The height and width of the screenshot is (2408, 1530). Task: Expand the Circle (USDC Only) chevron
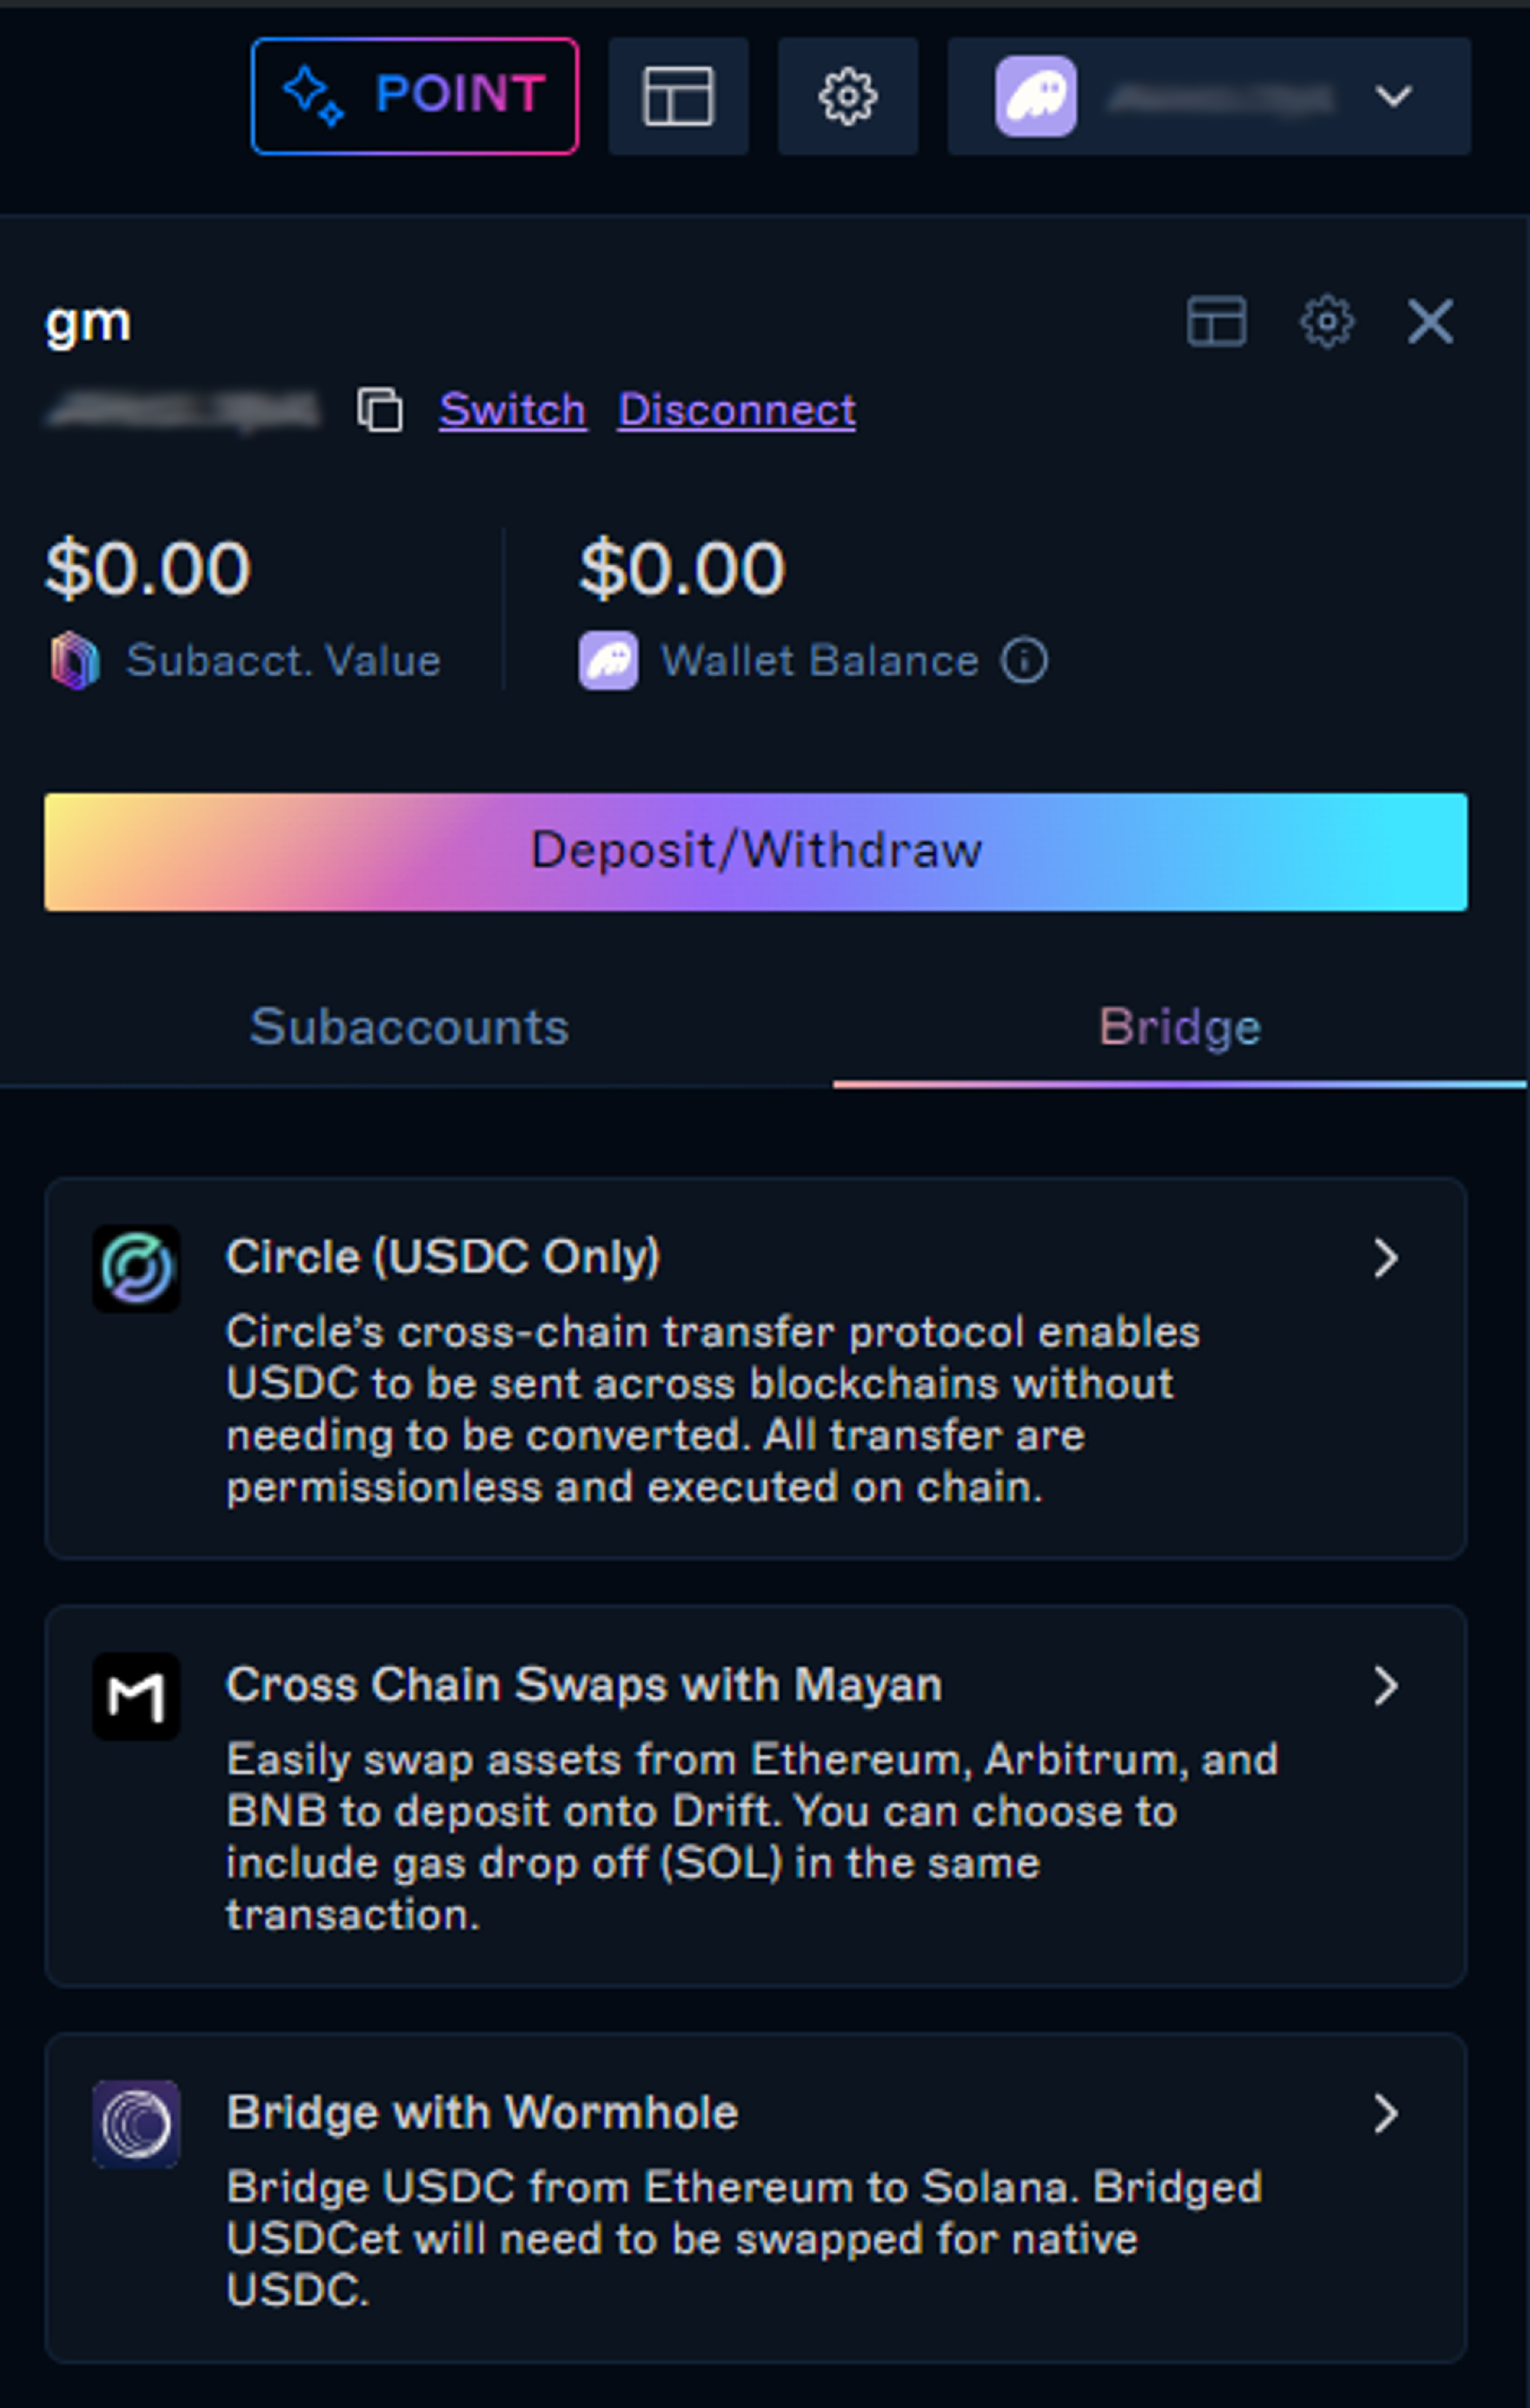1385,1258
